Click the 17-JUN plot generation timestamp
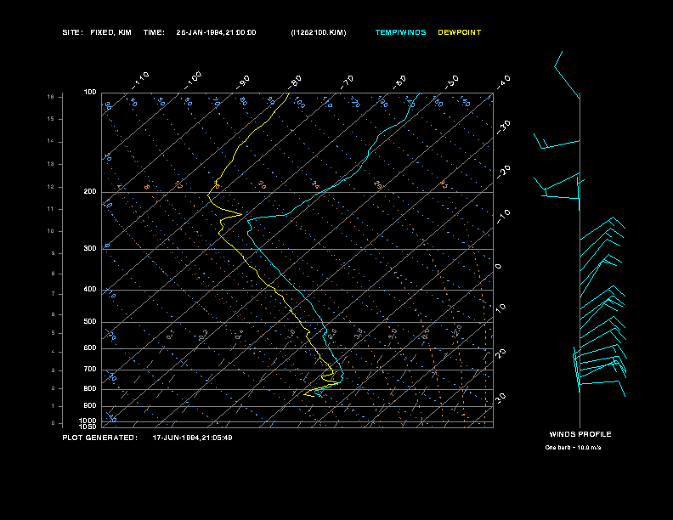The image size is (673, 520). 192,438
